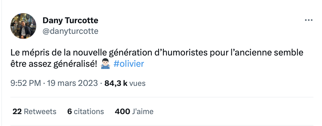Open the Retweets list label

pyautogui.click(x=40, y=111)
